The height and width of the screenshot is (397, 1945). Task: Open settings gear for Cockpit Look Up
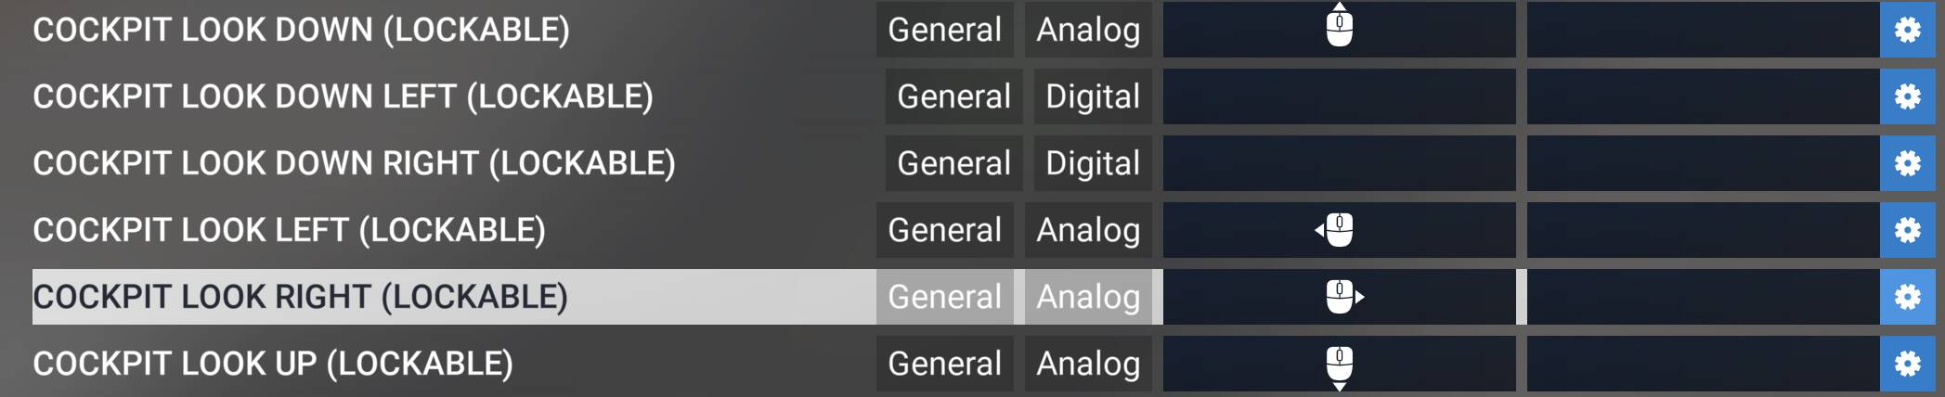pos(1907,364)
